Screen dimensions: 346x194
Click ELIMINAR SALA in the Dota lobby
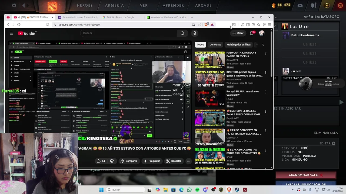coord(326,133)
